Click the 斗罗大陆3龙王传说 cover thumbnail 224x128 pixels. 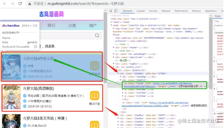pos(11,121)
